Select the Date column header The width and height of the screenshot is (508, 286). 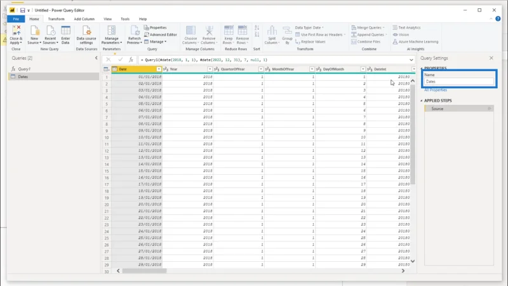click(137, 69)
